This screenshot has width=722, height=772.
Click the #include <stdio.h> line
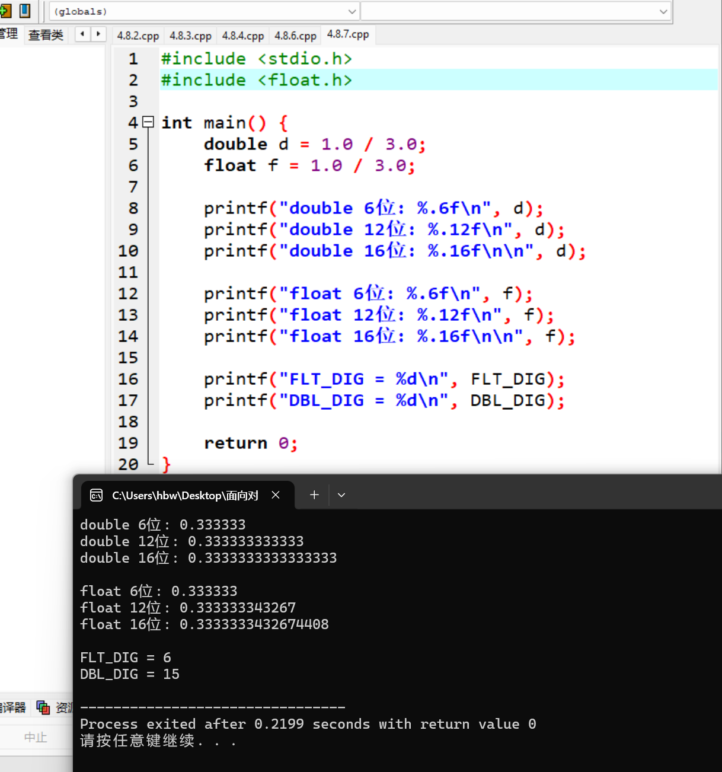pos(257,59)
